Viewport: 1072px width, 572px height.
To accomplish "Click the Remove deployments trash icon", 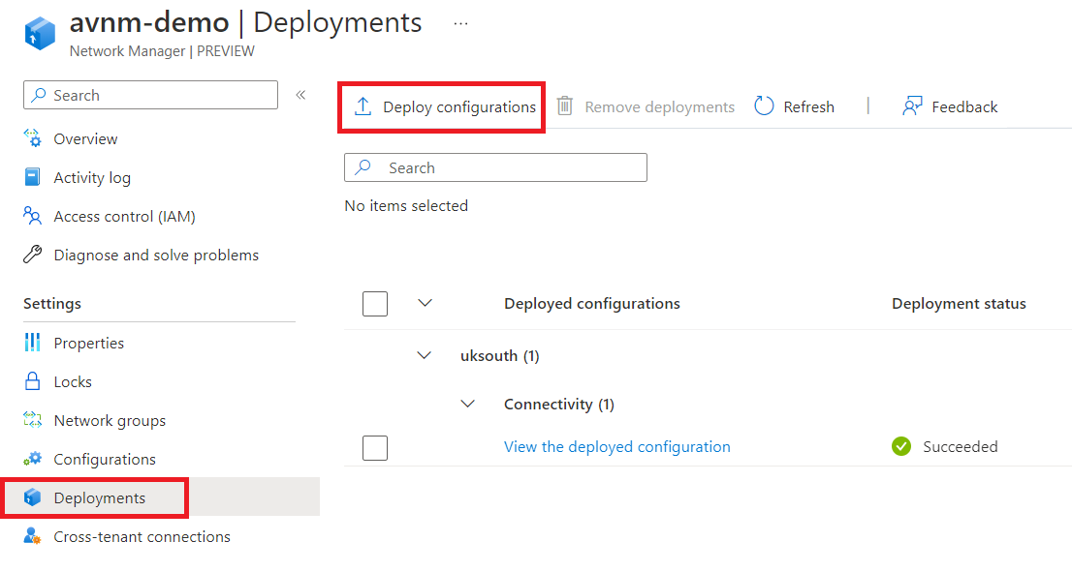I will point(565,105).
